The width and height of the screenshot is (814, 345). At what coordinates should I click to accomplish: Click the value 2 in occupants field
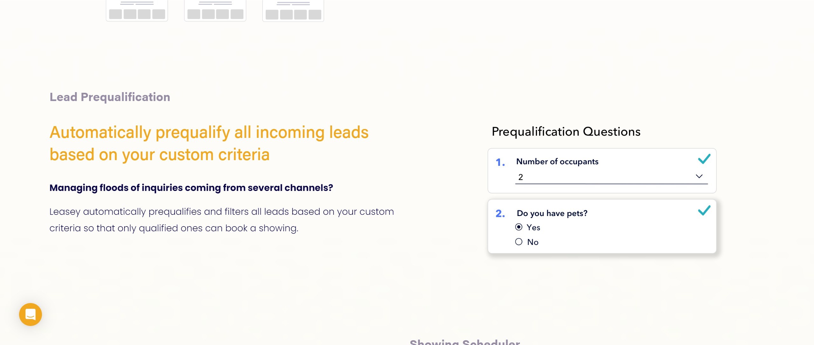click(521, 177)
